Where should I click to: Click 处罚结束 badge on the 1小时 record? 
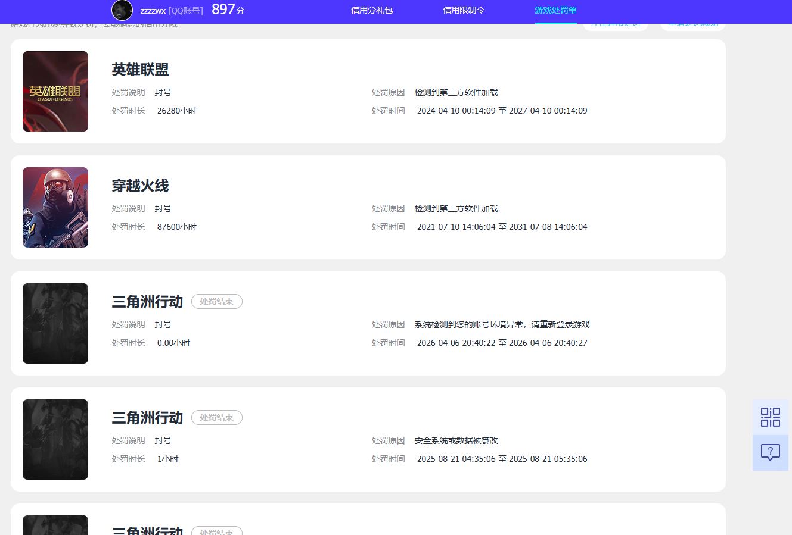216,418
